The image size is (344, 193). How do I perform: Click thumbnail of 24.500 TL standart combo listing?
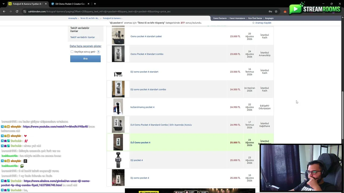click(118, 89)
